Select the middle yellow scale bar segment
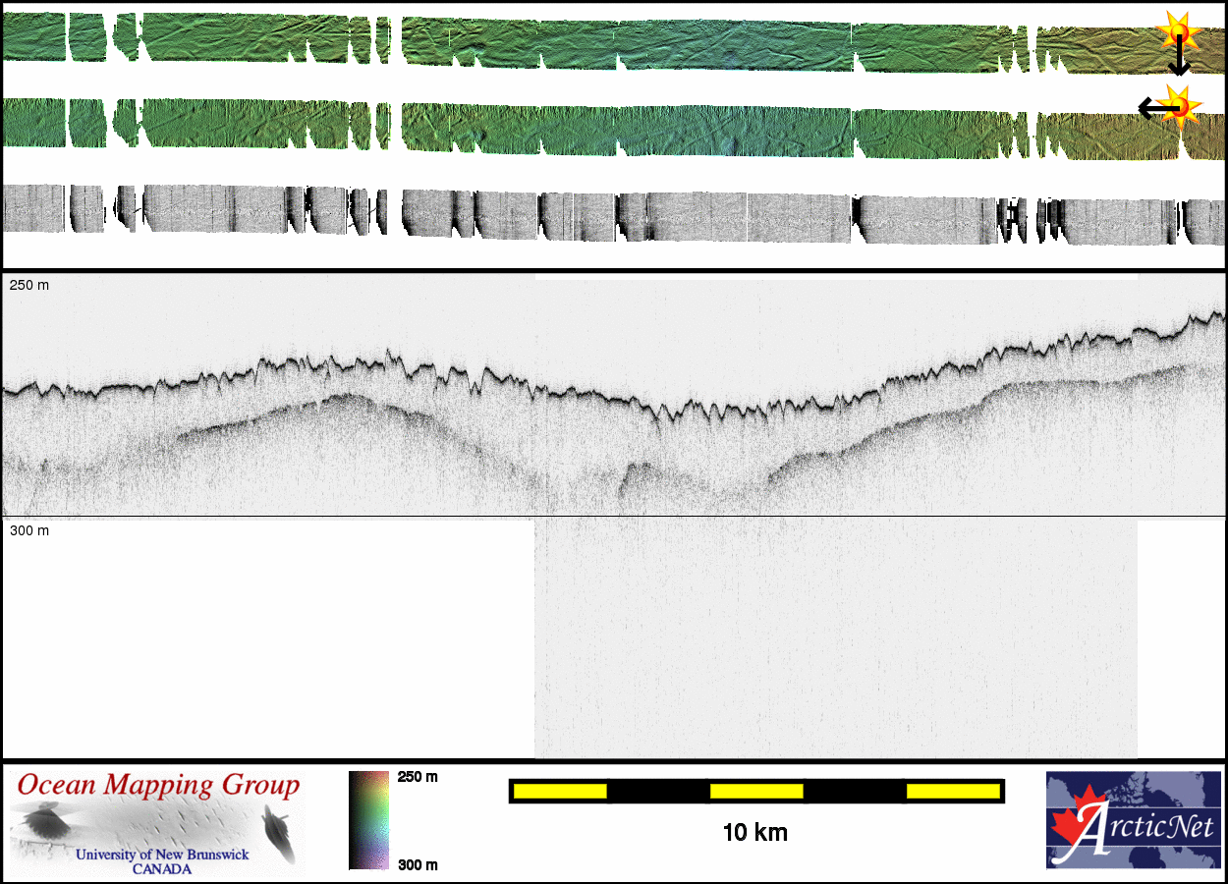The height and width of the screenshot is (884, 1228). pos(756,791)
